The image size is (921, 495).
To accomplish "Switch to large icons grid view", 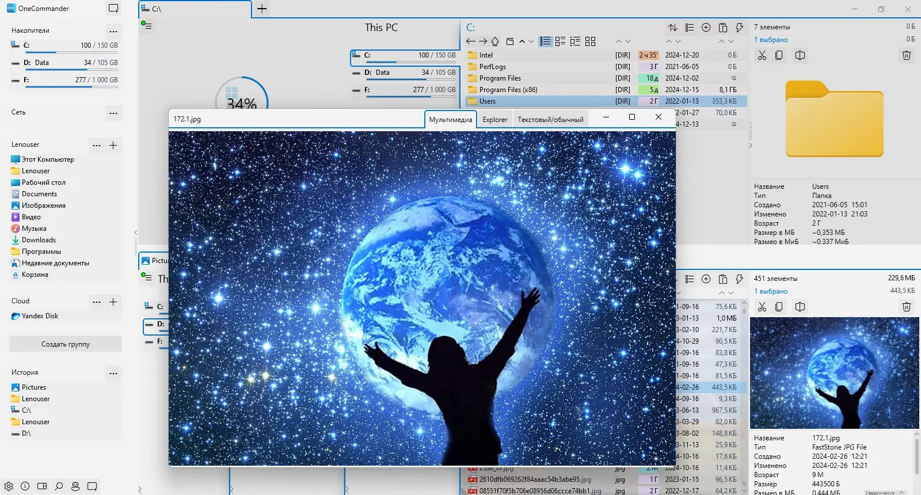I will (x=590, y=41).
